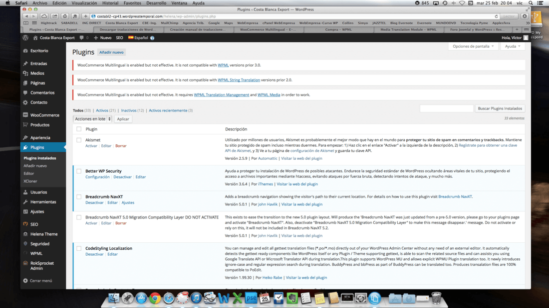Screen dimensions: 549x308
Task: Open the Nuevo content menu
Action: (x=103, y=38)
